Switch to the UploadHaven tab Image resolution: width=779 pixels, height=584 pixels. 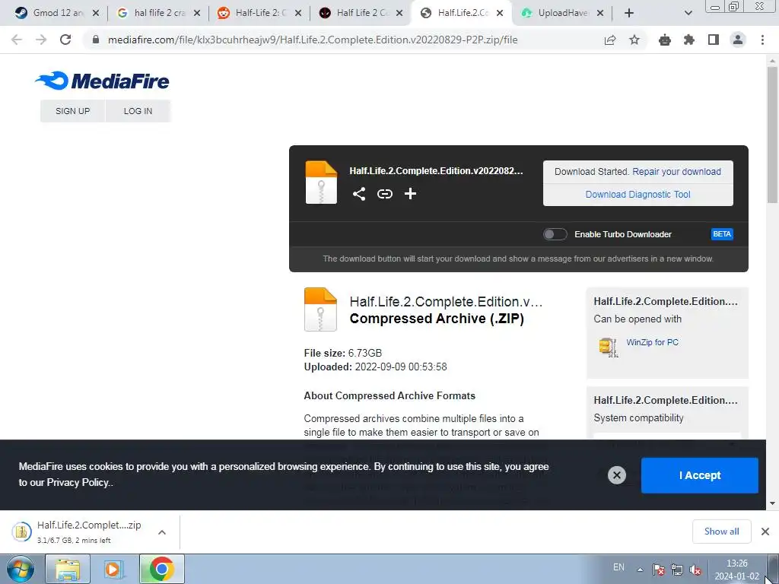coord(563,13)
